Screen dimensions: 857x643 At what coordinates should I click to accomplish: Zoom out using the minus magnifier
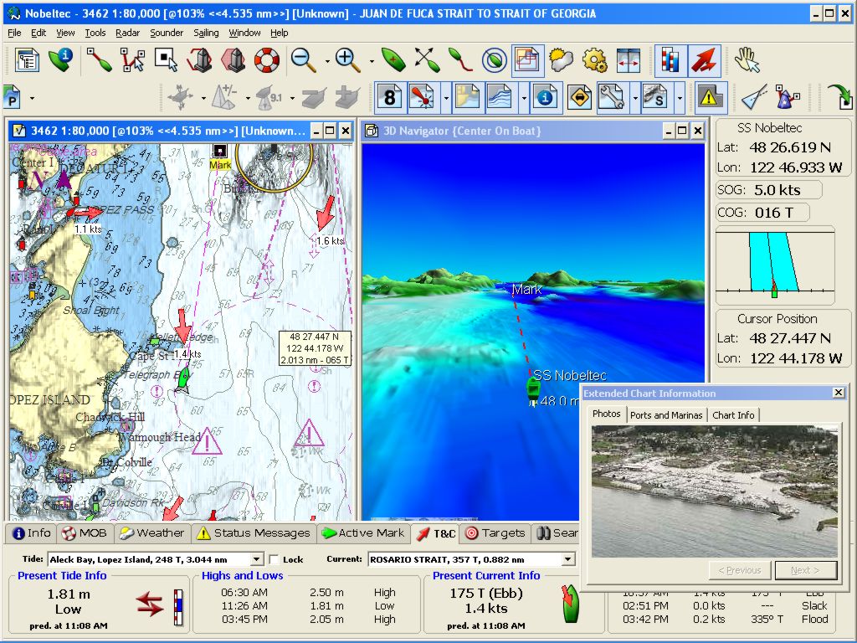[x=303, y=60]
